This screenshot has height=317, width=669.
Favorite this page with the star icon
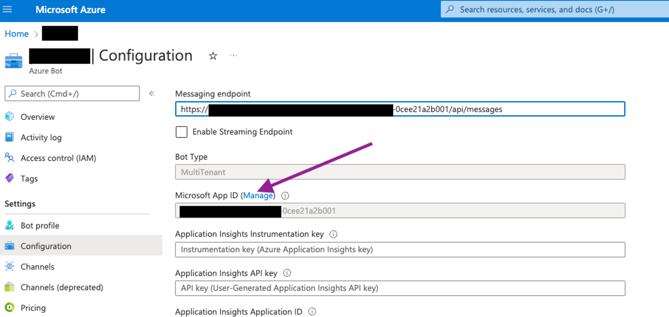213,56
